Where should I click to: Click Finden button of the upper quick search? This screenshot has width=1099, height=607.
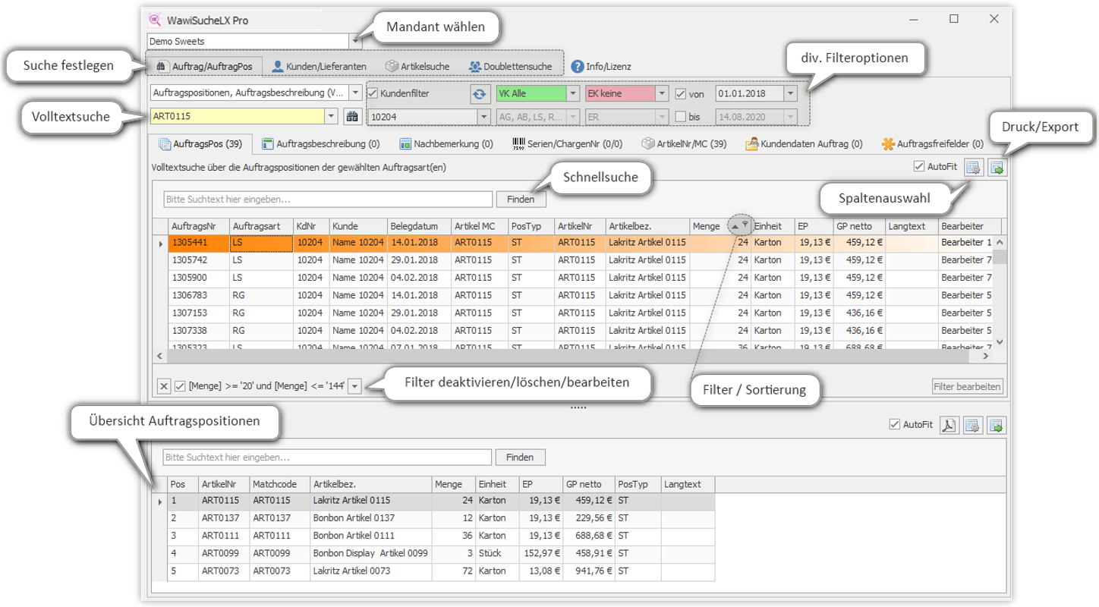pos(521,200)
